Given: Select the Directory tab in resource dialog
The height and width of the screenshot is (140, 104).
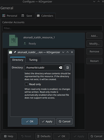Looking at the screenshot, I should pyautogui.click(x=18, y=60).
